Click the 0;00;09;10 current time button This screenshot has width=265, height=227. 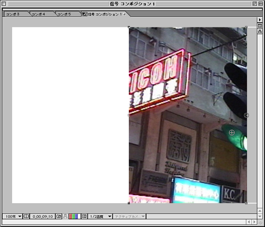pyautogui.click(x=42, y=216)
